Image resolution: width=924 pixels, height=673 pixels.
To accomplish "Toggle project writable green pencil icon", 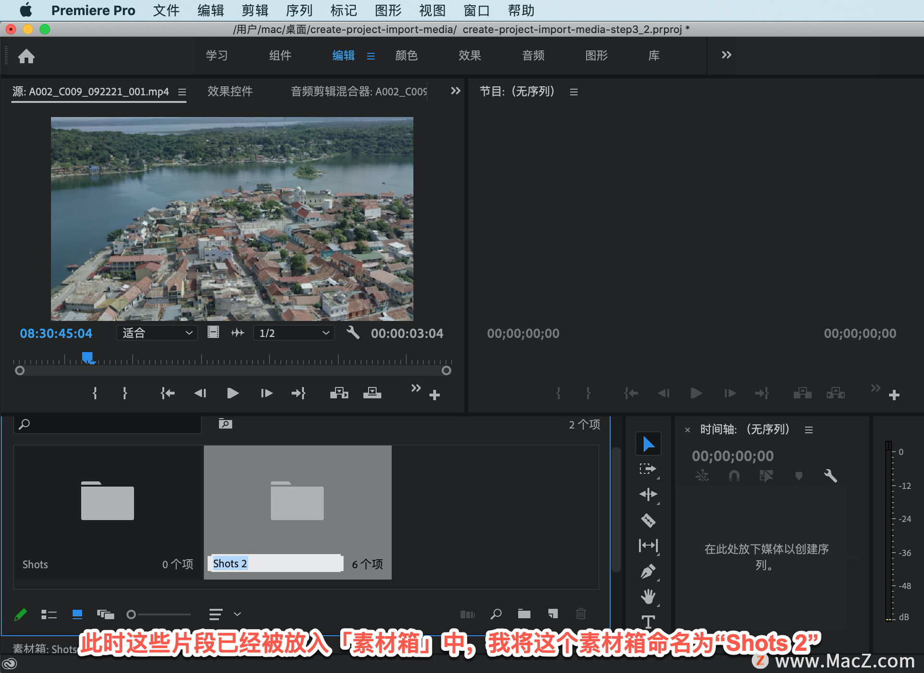I will click(x=20, y=615).
